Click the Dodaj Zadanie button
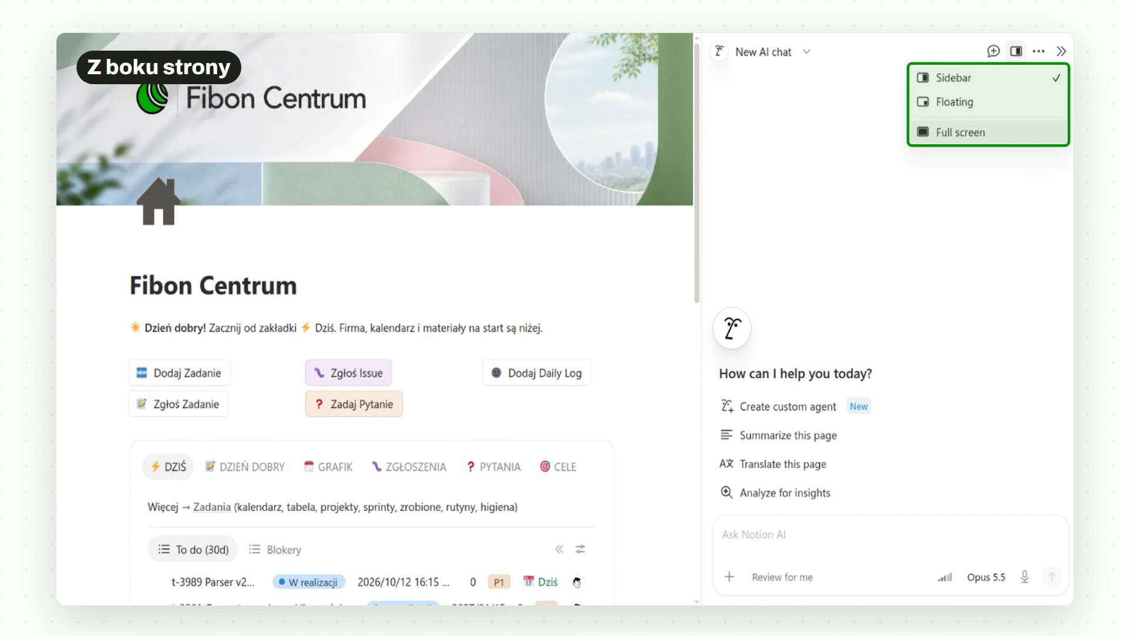The width and height of the screenshot is (1130, 636). [179, 373]
